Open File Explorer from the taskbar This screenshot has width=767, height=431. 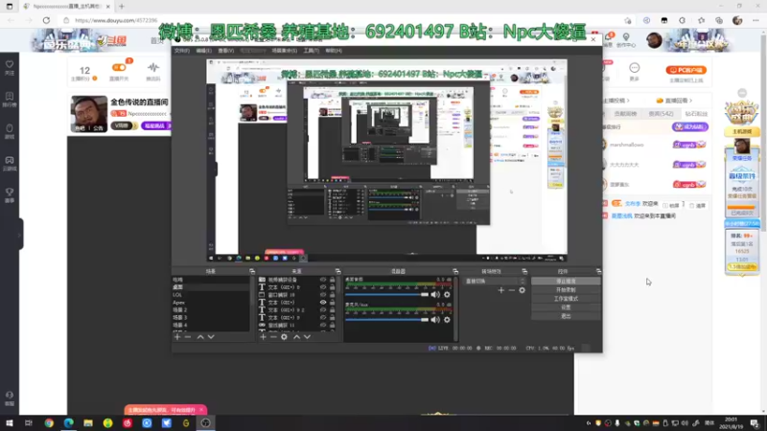tap(88, 423)
